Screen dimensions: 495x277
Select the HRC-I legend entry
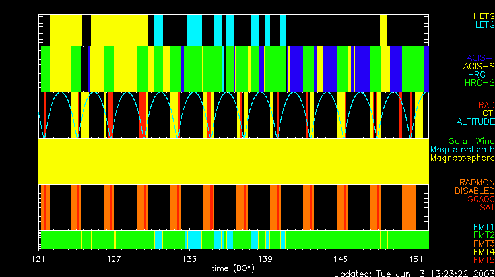pyautogui.click(x=481, y=75)
